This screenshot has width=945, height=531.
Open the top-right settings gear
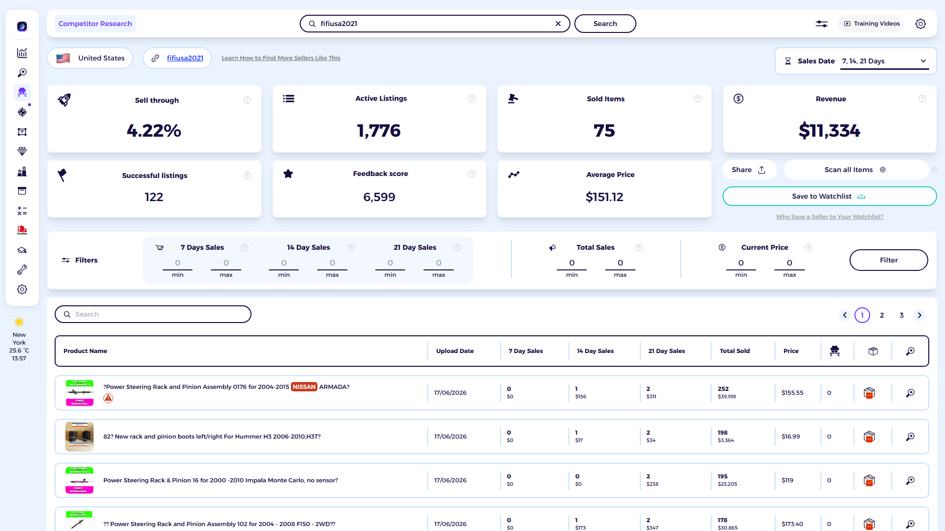coord(920,24)
